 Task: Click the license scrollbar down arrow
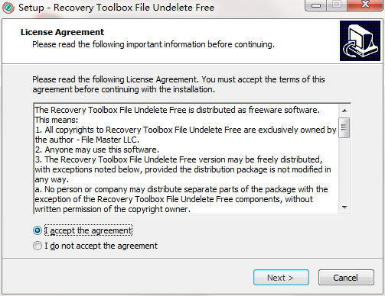pos(344,208)
